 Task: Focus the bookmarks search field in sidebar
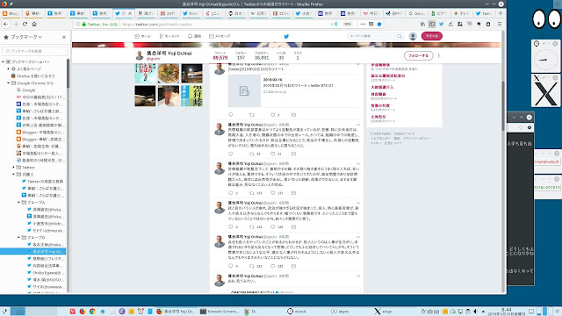(35, 51)
